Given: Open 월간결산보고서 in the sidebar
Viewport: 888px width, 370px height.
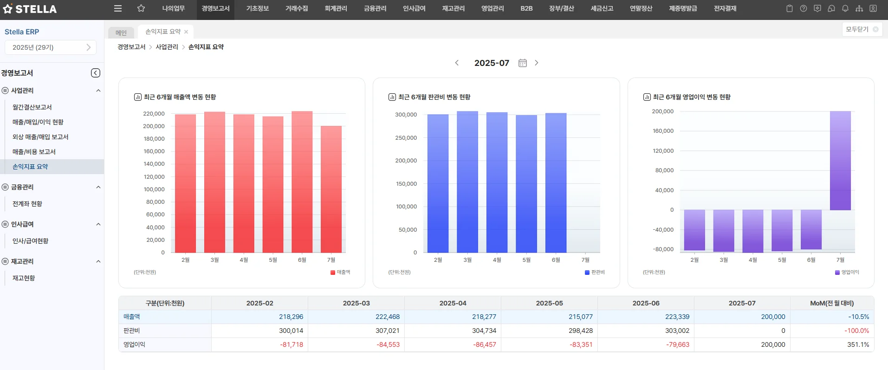Looking at the screenshot, I should pyautogui.click(x=32, y=107).
